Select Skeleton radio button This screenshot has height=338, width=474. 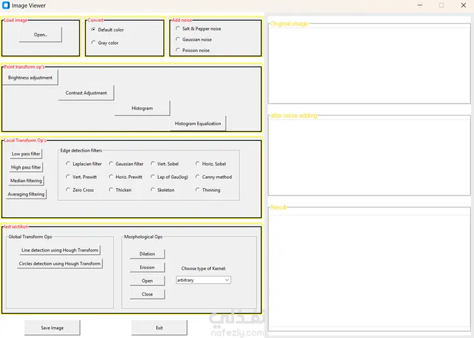tap(153, 189)
